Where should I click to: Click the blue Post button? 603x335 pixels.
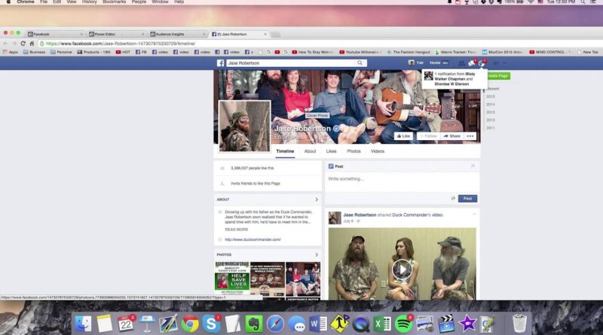(x=467, y=198)
